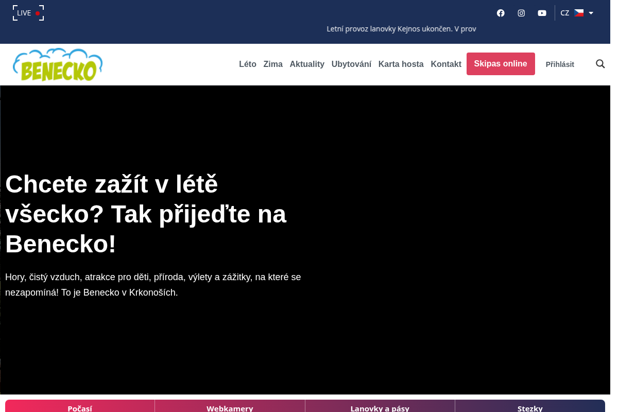Click the paragraph starting Hory, čistý vzduch
Image resolution: width=618 pixels, height=412 pixels.
(x=153, y=285)
